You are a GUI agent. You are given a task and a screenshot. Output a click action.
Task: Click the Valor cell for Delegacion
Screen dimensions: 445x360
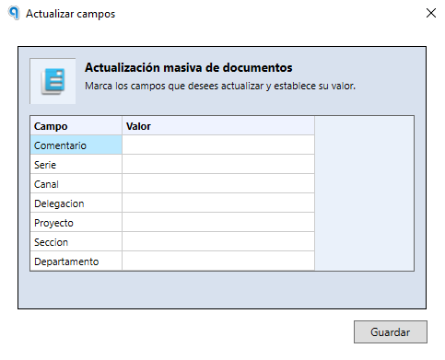point(218,203)
